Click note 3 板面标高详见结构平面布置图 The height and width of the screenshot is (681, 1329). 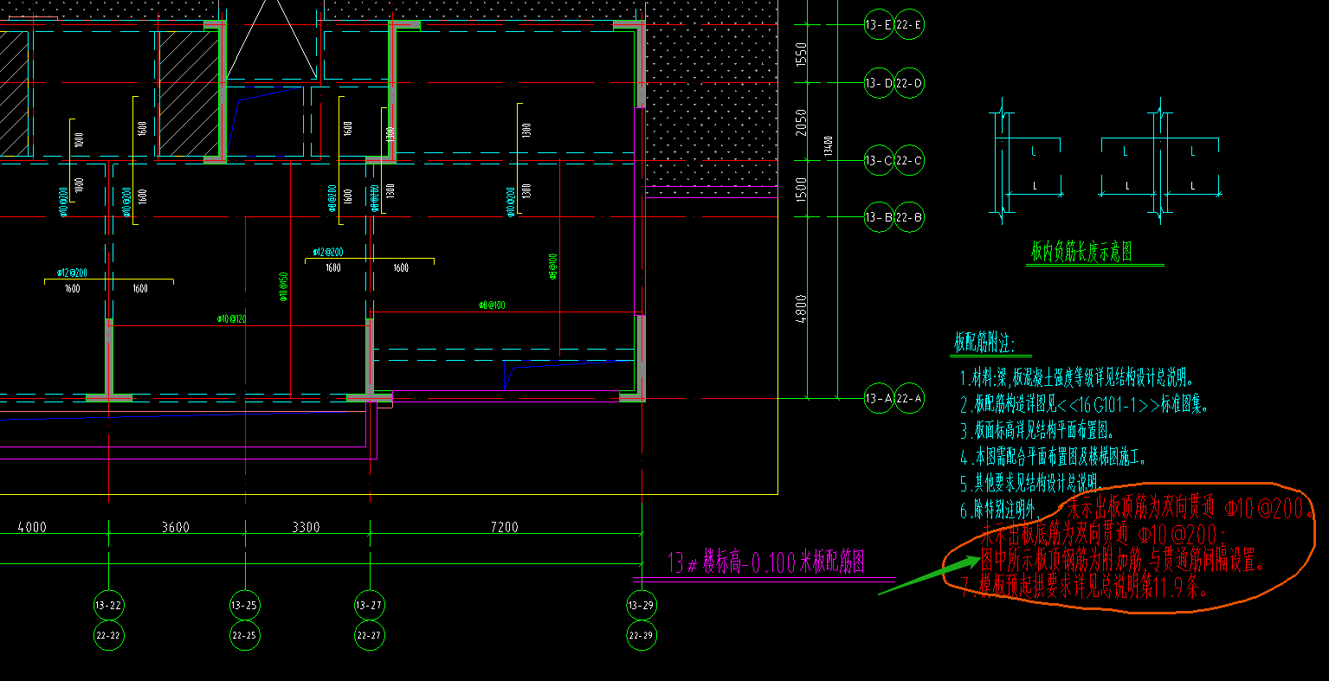click(1038, 430)
